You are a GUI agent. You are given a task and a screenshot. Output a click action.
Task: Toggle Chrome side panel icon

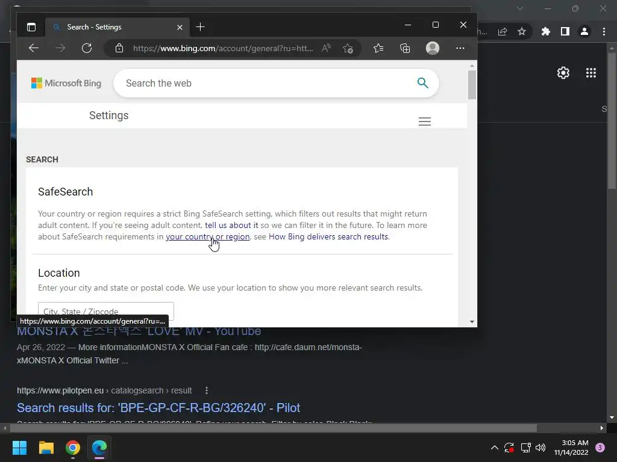point(565,31)
